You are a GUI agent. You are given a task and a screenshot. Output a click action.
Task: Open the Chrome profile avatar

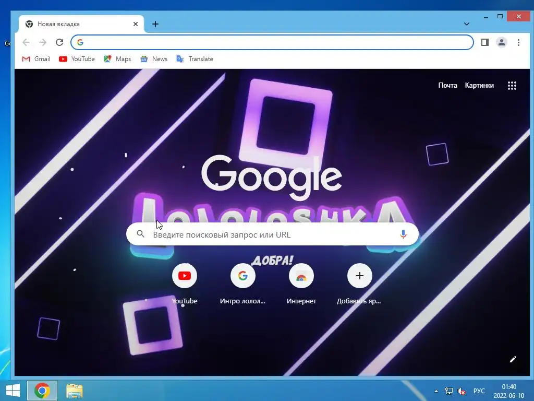coord(501,42)
